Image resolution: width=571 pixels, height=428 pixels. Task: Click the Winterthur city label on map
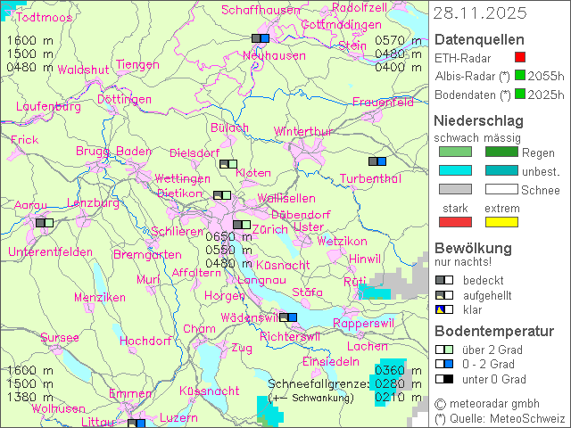point(302,131)
